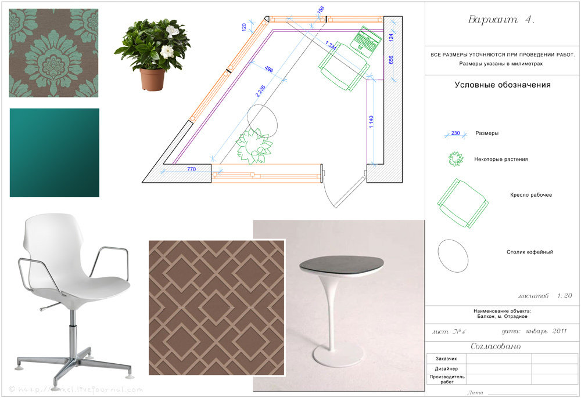Click the laptop symbol on floor plan

[x=367, y=41]
